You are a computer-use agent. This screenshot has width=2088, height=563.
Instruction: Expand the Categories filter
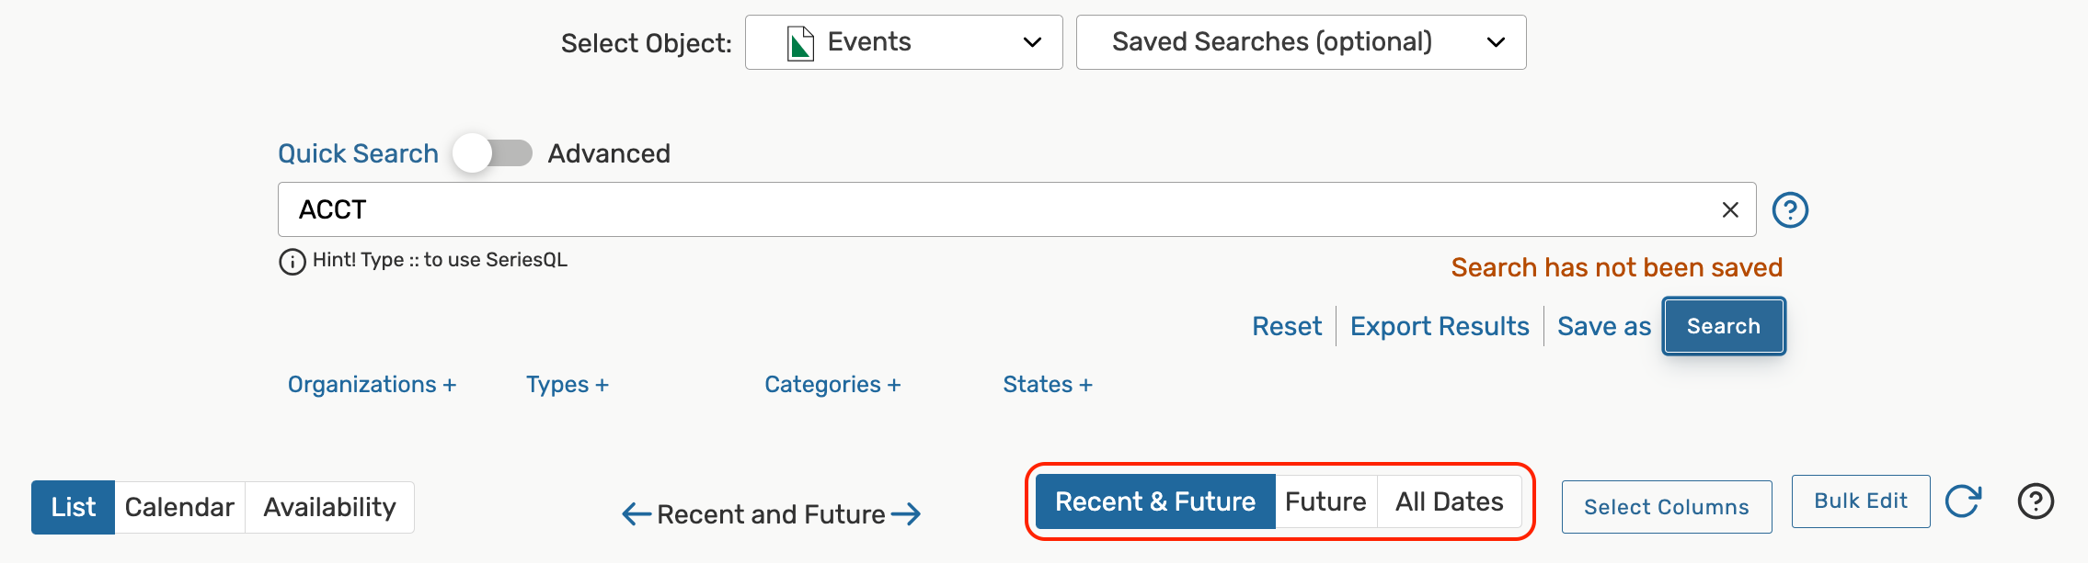[x=832, y=385]
